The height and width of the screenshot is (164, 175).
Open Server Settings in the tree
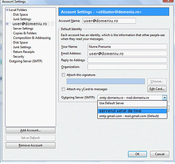23,28
